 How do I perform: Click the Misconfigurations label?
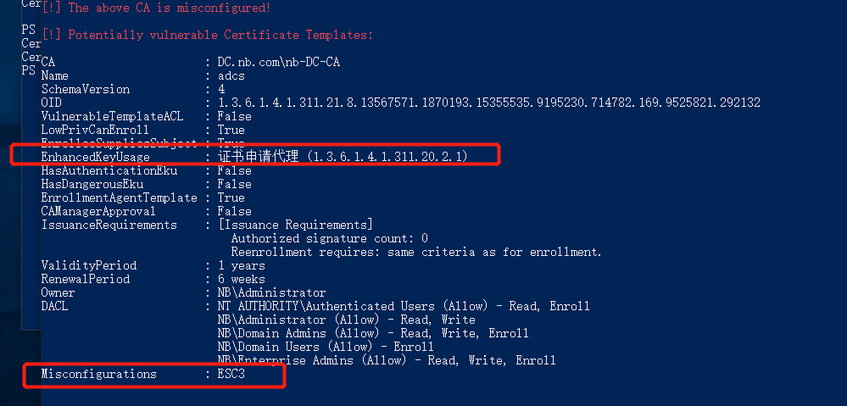[99, 374]
